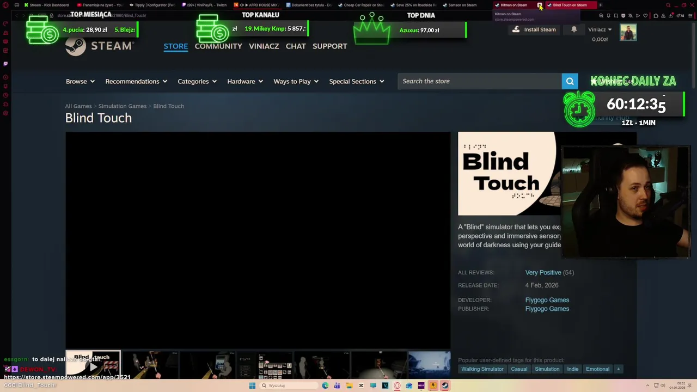Click the Blind Touch capsule header image
This screenshot has width=697, height=392.
509,174
